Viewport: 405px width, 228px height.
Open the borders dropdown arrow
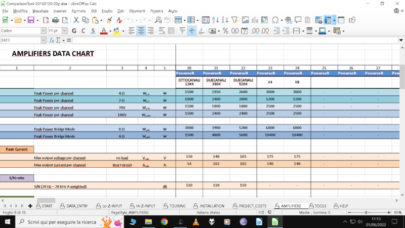tap(303, 31)
